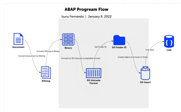
Task: Click the XString label text
Action: coord(46,81)
